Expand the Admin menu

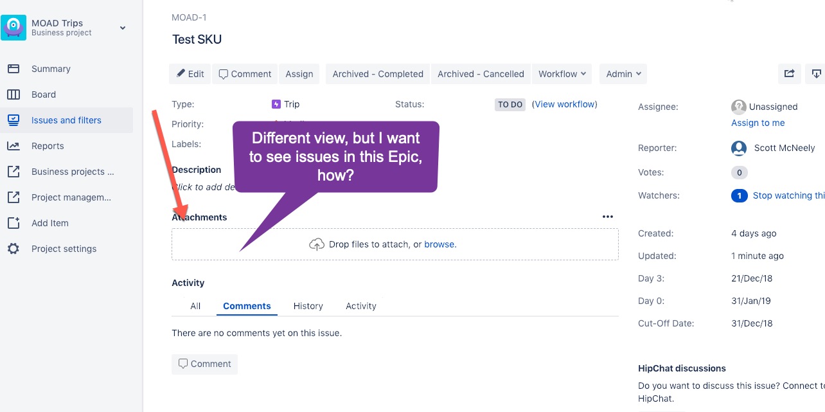(x=623, y=73)
